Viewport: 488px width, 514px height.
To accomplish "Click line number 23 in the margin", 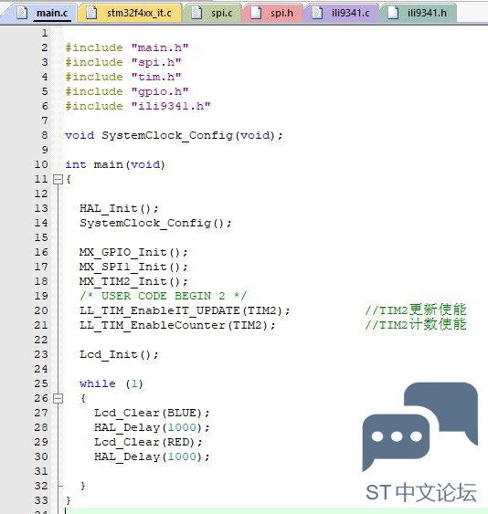I will (x=41, y=354).
